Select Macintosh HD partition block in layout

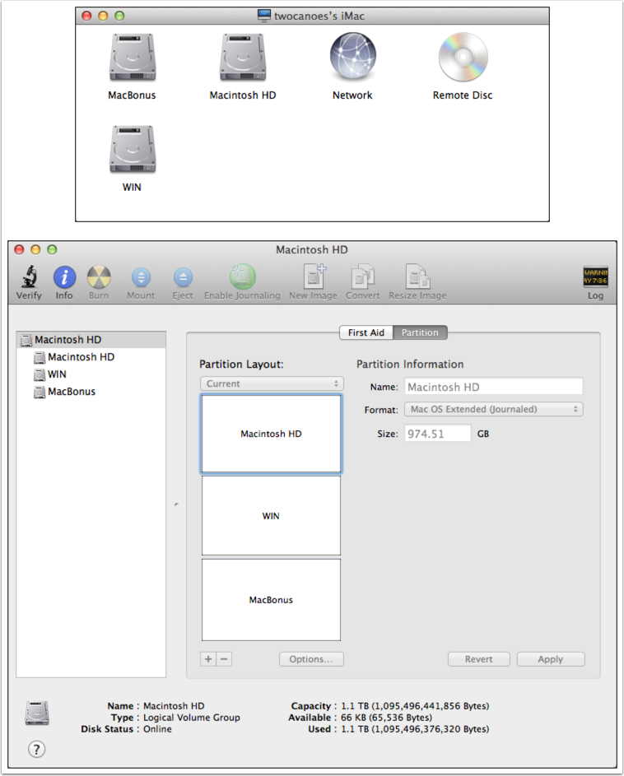coord(272,434)
